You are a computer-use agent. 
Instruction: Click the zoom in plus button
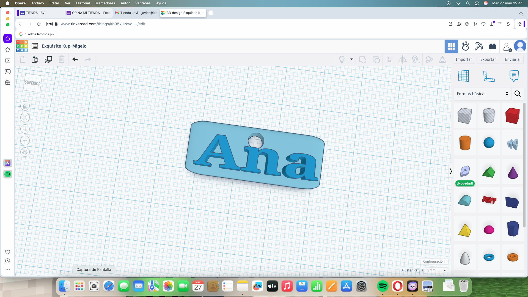pyautogui.click(x=25, y=129)
